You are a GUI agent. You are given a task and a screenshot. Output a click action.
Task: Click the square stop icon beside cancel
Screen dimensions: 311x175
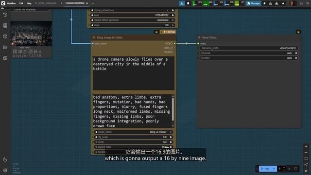296,169
